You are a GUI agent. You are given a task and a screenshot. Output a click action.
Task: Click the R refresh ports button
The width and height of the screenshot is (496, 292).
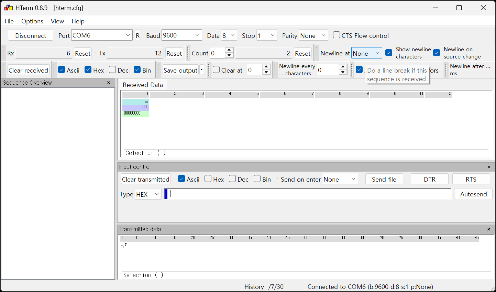click(x=138, y=35)
